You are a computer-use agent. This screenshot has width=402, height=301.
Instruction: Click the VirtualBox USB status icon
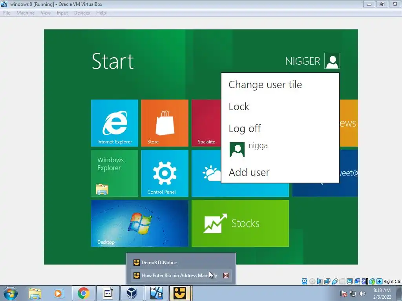pos(334,281)
